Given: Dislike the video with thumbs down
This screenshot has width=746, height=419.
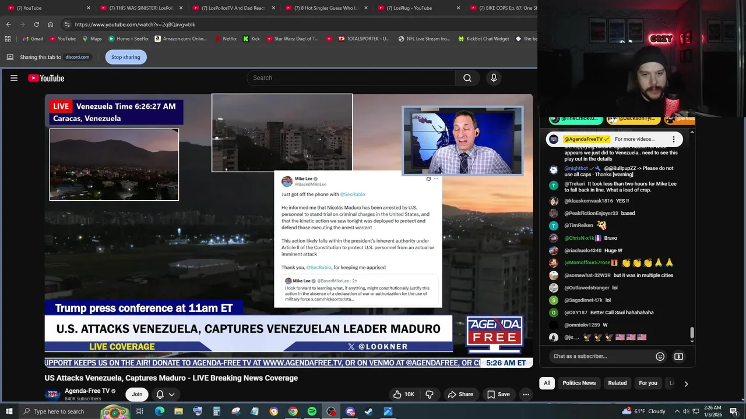Looking at the screenshot, I should tap(430, 395).
